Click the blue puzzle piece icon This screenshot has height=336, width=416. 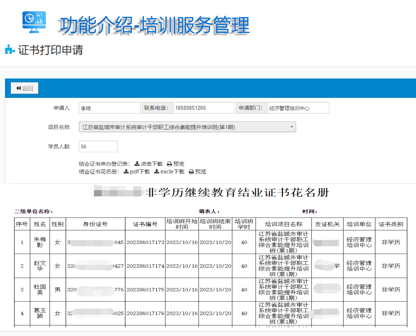pyautogui.click(x=10, y=50)
